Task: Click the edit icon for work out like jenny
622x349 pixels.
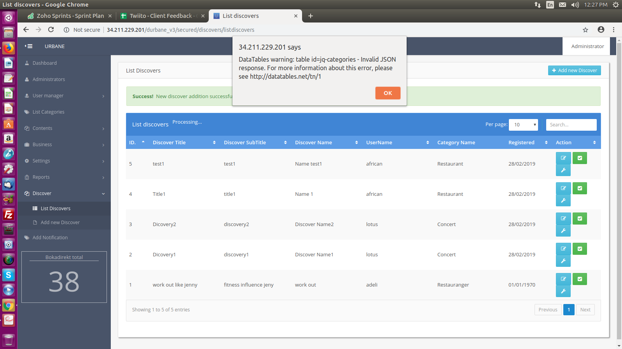Action: pos(563,279)
